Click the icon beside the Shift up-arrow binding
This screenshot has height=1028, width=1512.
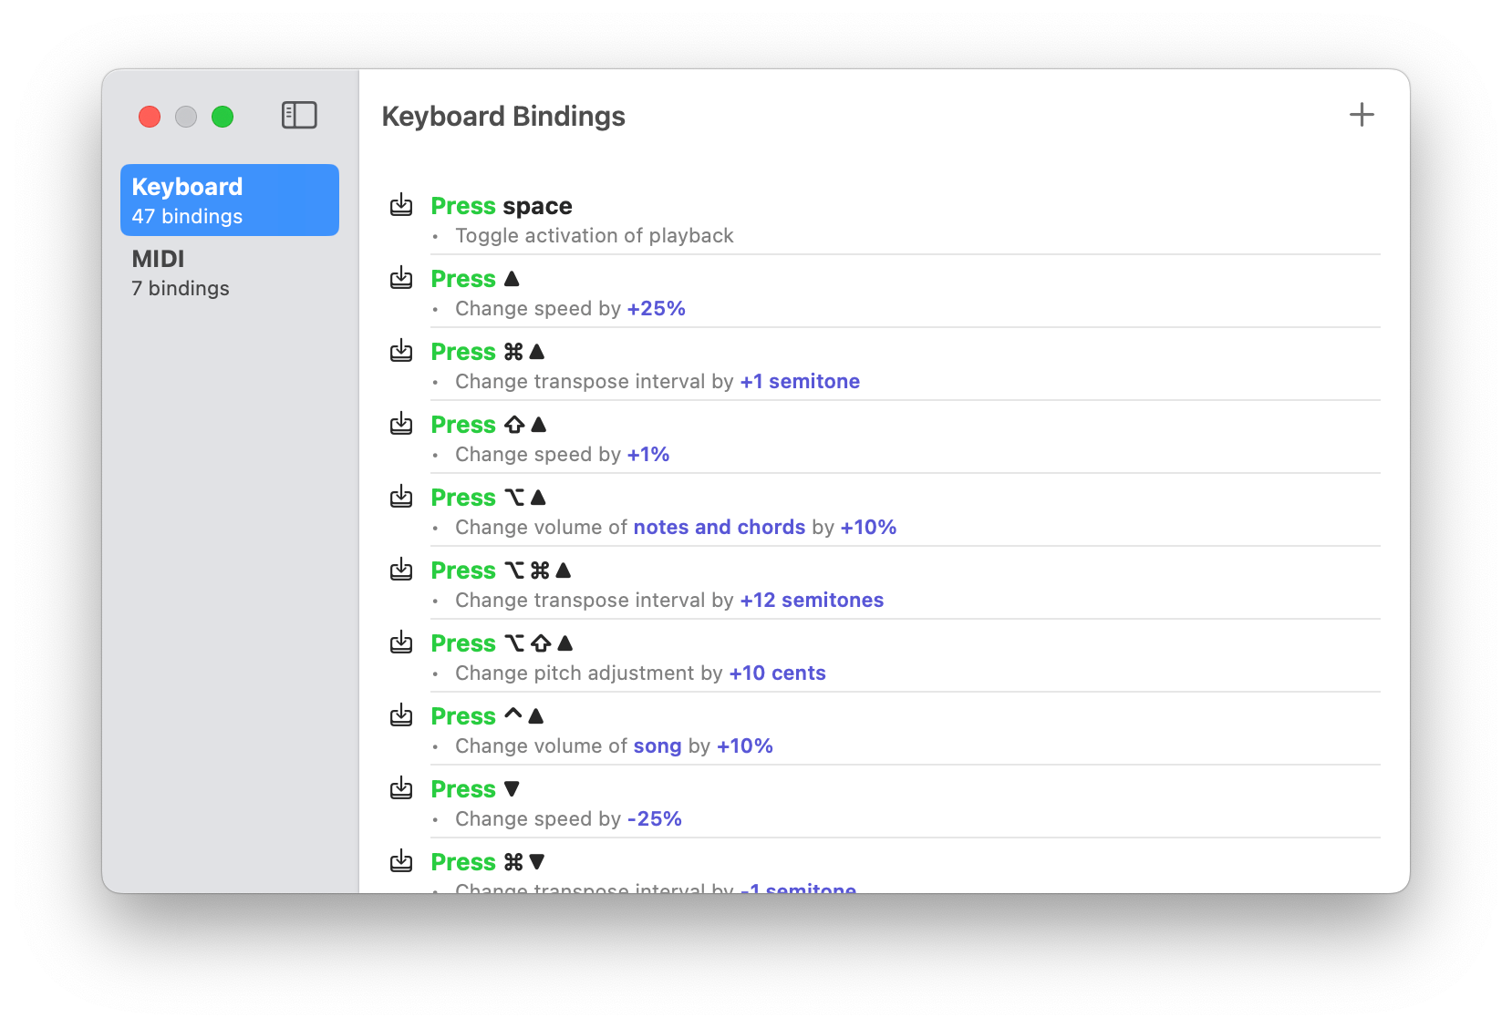pyautogui.click(x=401, y=424)
